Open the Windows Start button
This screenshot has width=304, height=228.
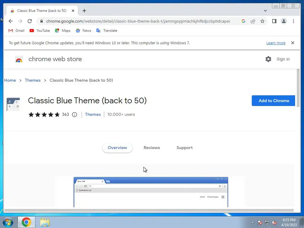pyautogui.click(x=8, y=222)
